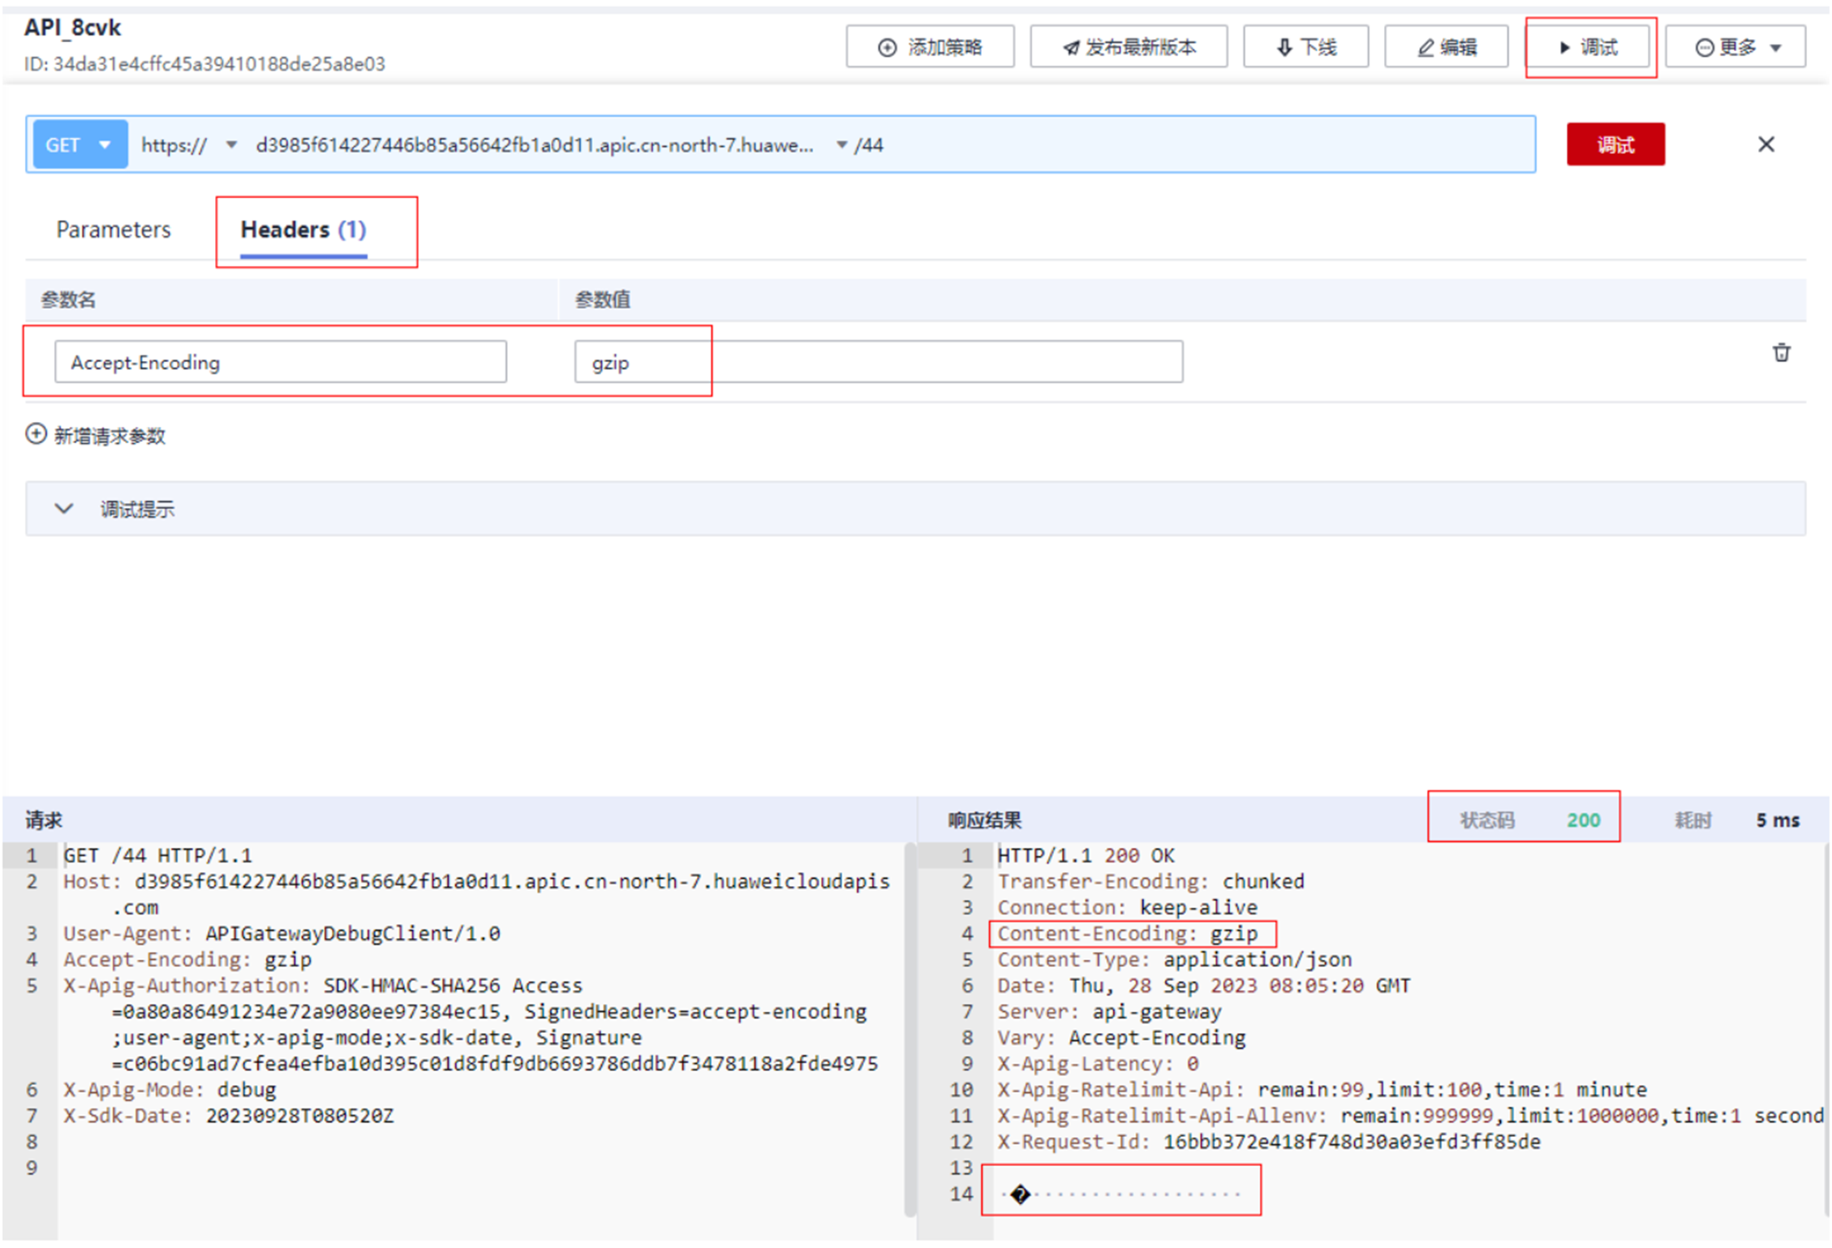Click the 响应结果 pane heading
Viewport: 1832px width, 1248px height.
point(984,820)
